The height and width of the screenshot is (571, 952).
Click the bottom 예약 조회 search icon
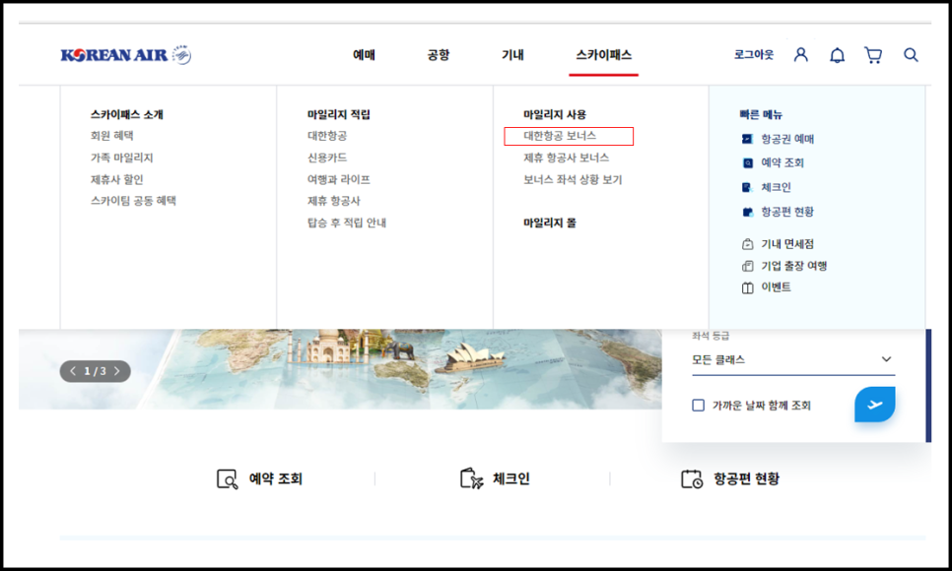coord(227,478)
